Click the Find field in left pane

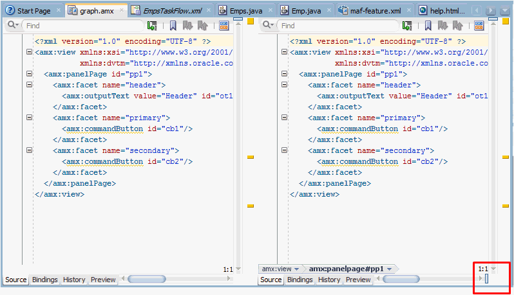coord(82,26)
